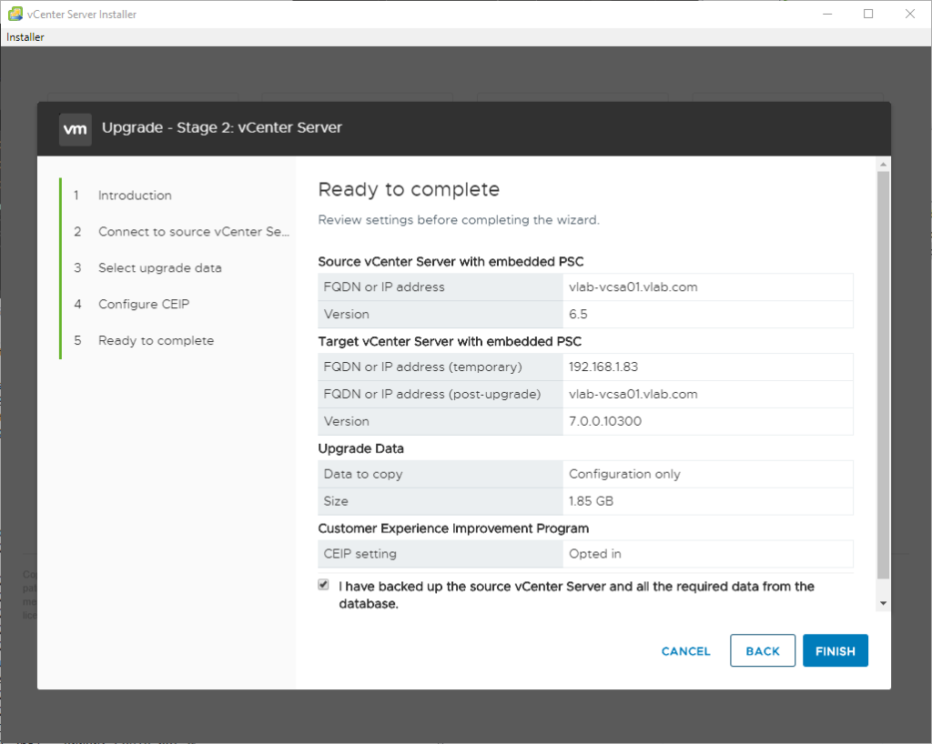
Task: Click size value 1.85 GB
Action: point(591,501)
